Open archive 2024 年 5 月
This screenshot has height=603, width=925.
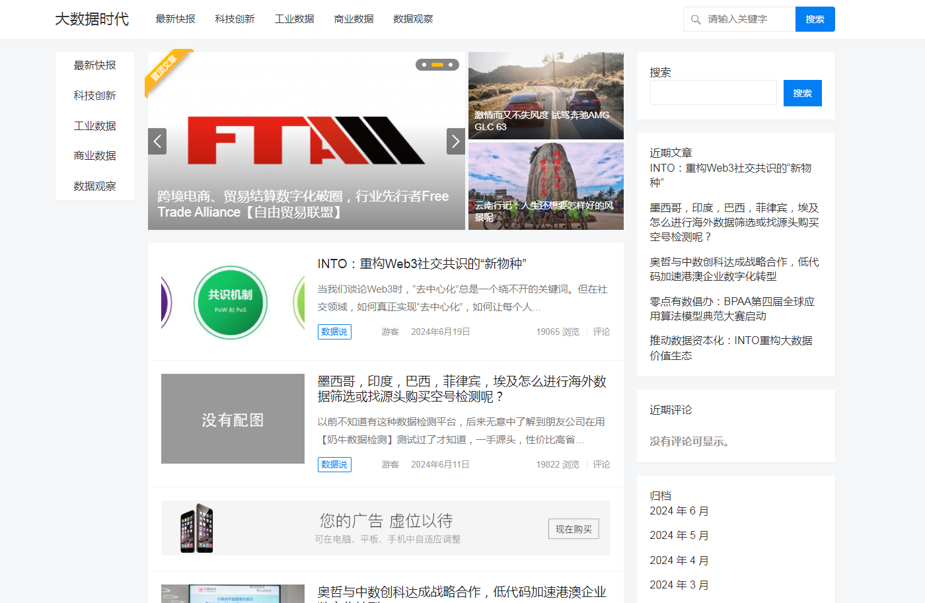679,536
